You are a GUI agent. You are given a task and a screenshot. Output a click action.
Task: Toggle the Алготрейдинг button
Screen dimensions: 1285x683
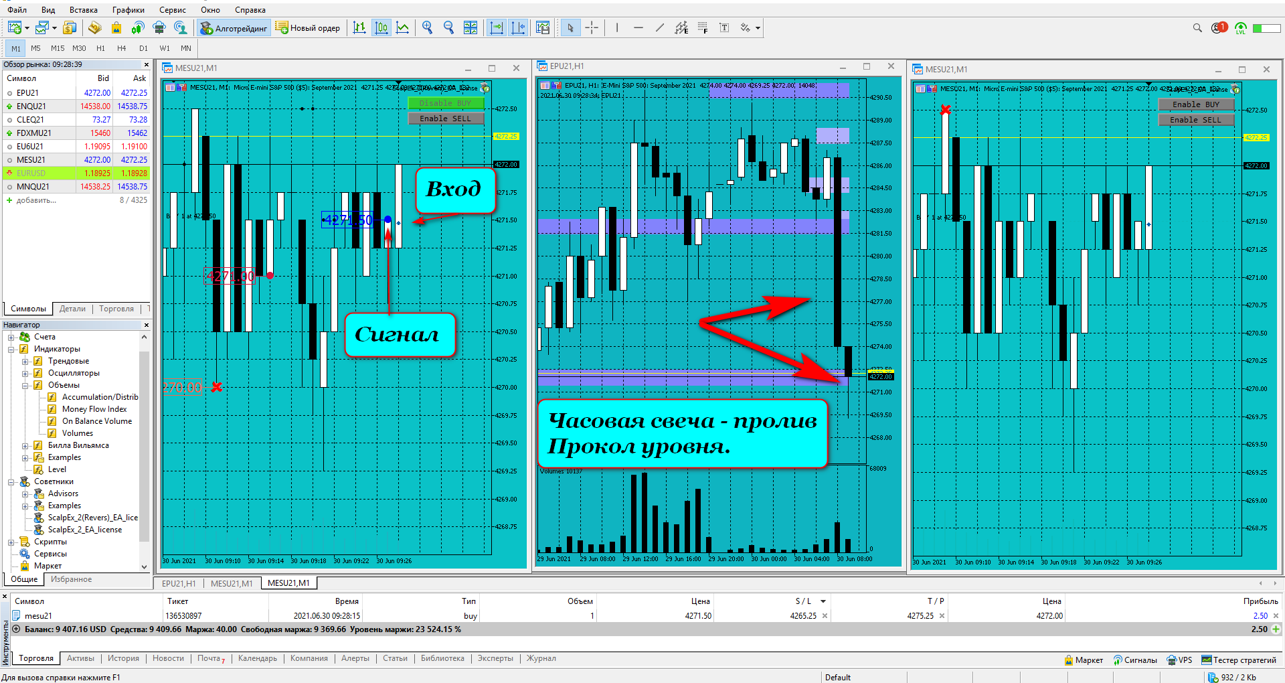234,27
